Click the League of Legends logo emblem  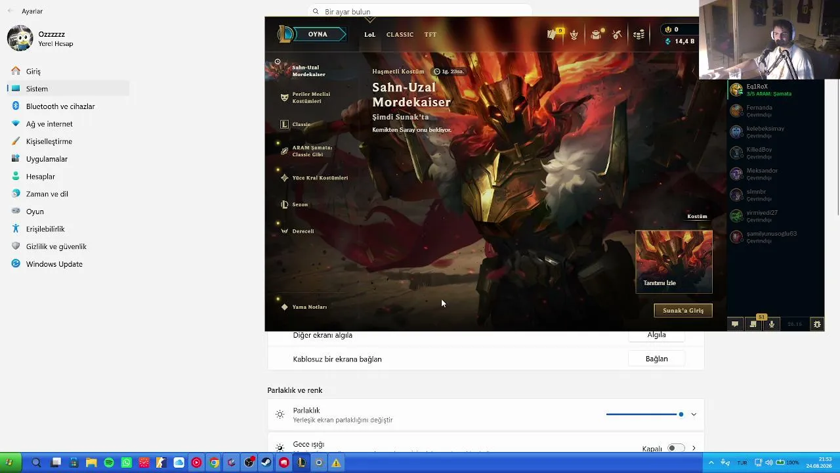(x=285, y=34)
